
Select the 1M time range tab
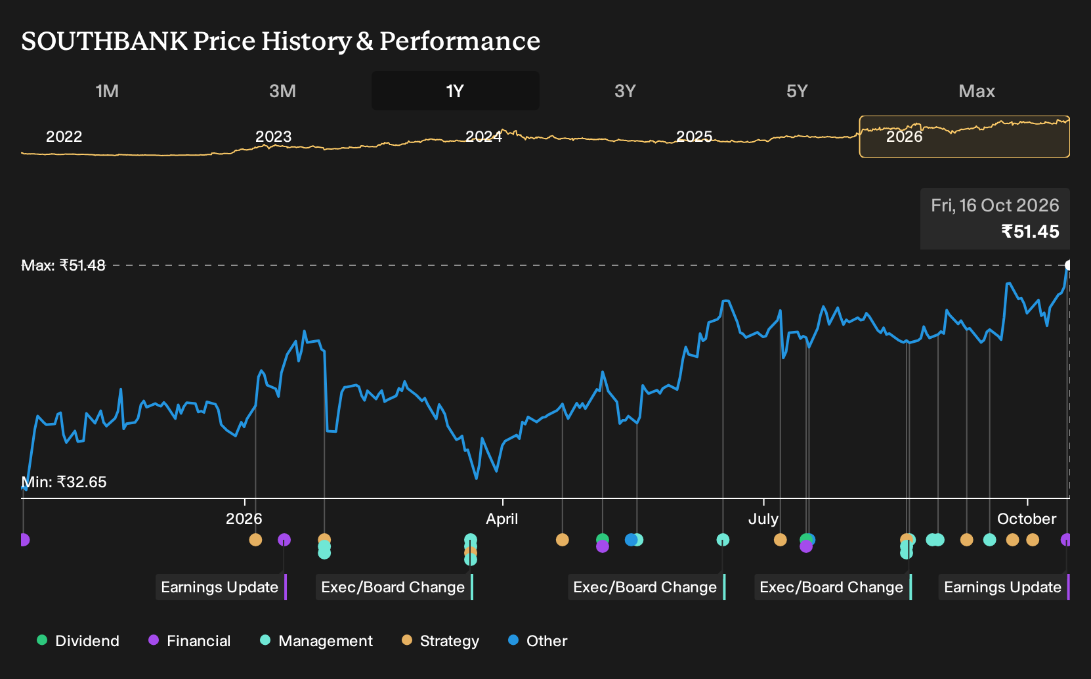[x=107, y=91]
